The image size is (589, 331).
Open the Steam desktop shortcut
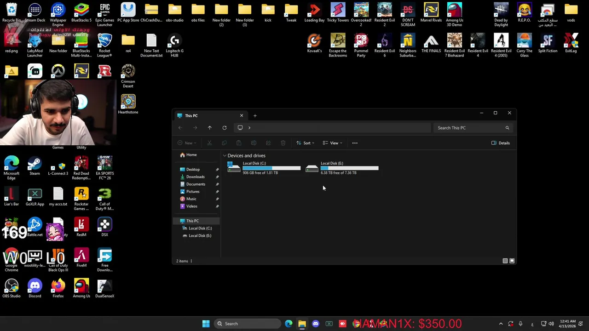tap(35, 166)
